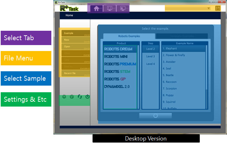Click the Home breadcrumb label

pos(69,15)
